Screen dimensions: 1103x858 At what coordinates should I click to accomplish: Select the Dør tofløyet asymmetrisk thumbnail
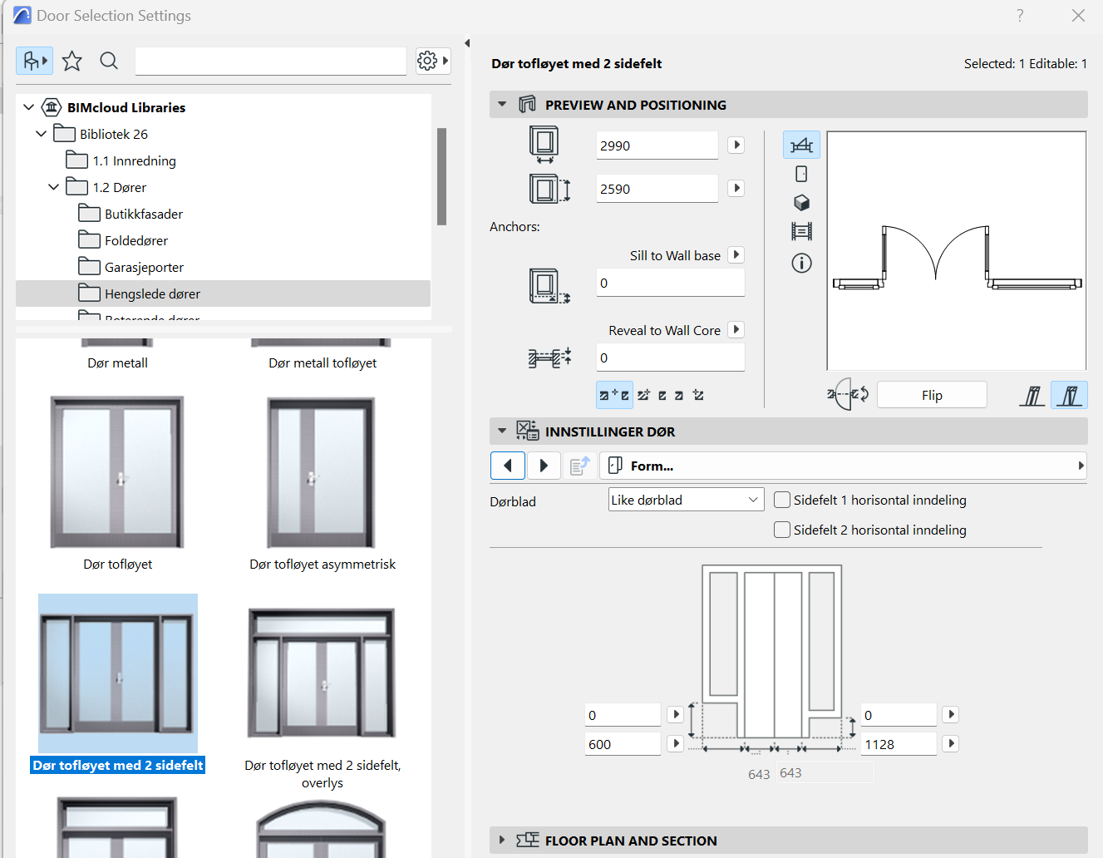[322, 473]
